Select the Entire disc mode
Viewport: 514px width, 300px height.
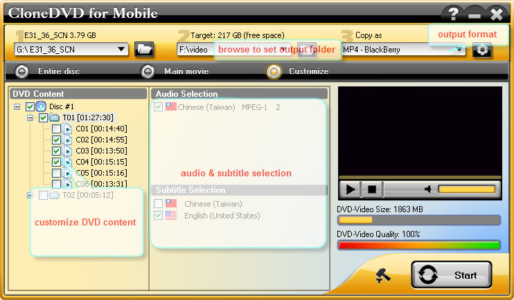(x=22, y=71)
